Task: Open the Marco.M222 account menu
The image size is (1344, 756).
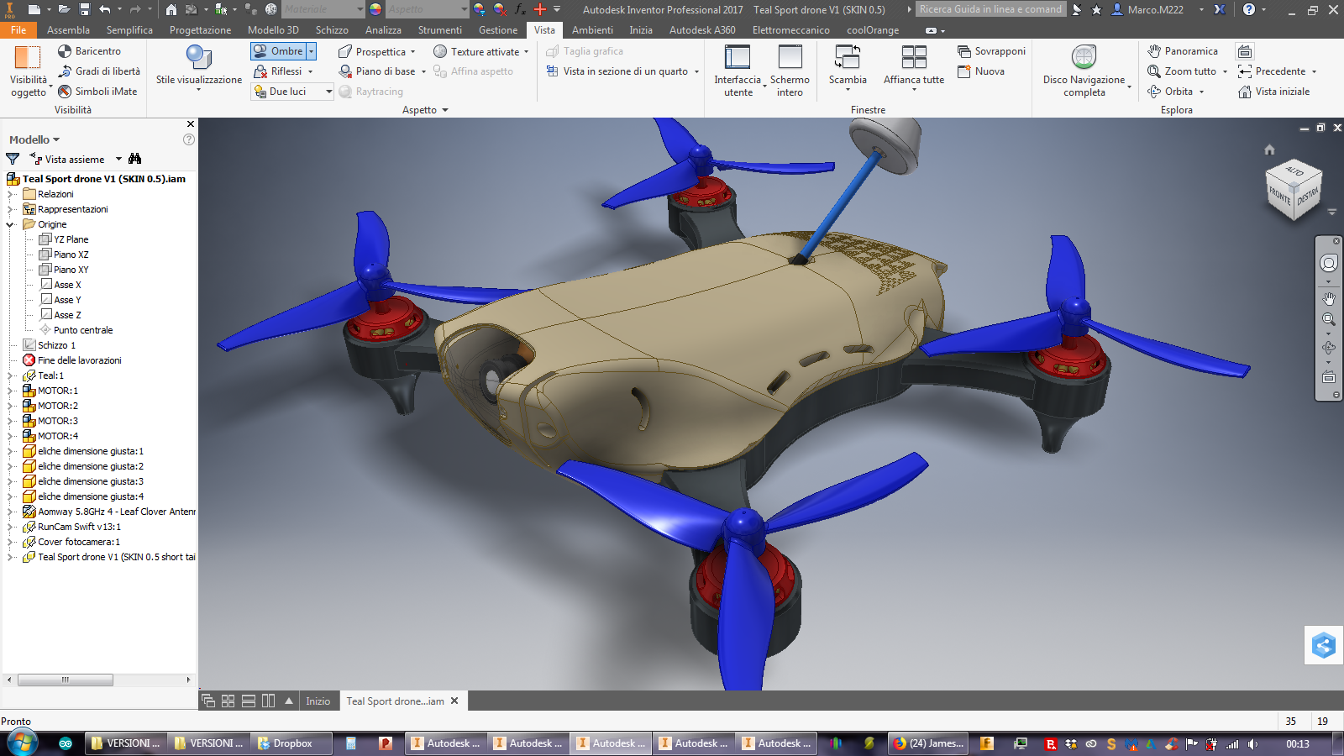Action: click(x=1156, y=9)
